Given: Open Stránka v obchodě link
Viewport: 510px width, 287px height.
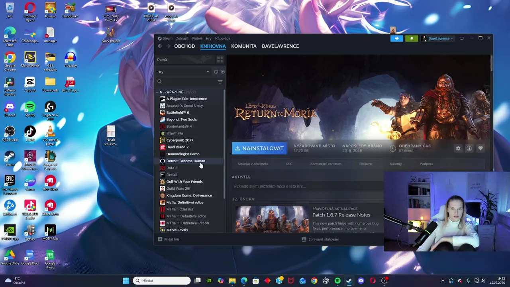Looking at the screenshot, I should coord(253,164).
